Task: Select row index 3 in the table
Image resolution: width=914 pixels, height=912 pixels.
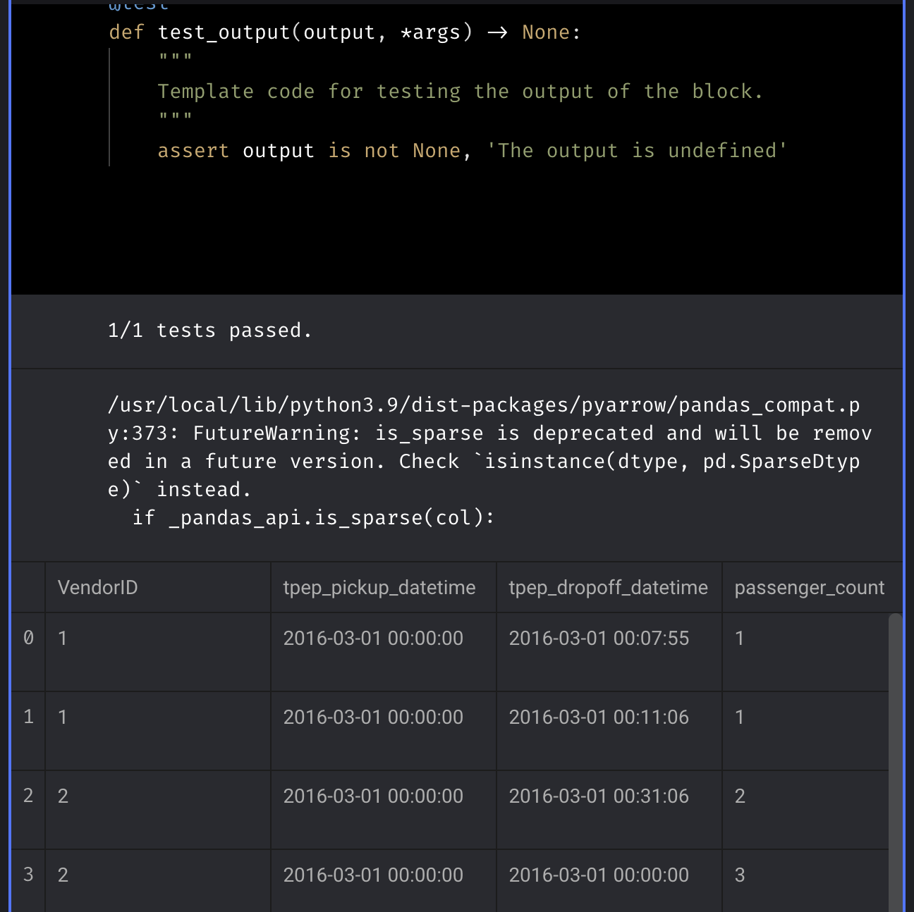Action: [x=28, y=875]
